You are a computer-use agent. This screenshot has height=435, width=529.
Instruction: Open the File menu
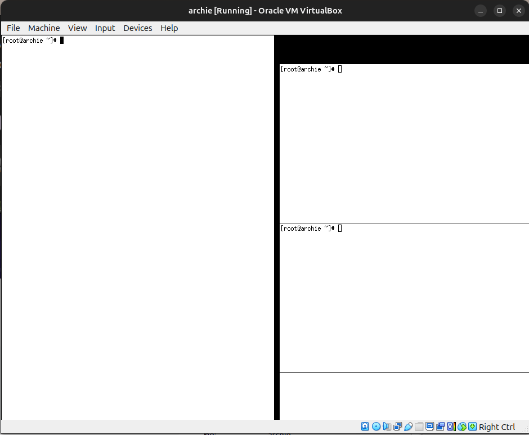pyautogui.click(x=13, y=28)
